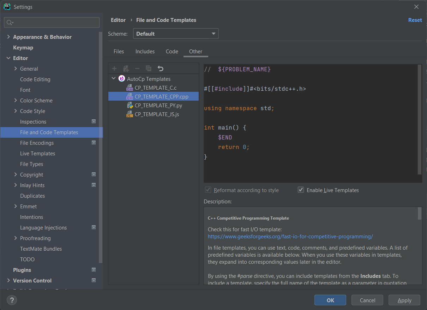Click the help question mark icon
The height and width of the screenshot is (310, 427).
[x=12, y=300]
